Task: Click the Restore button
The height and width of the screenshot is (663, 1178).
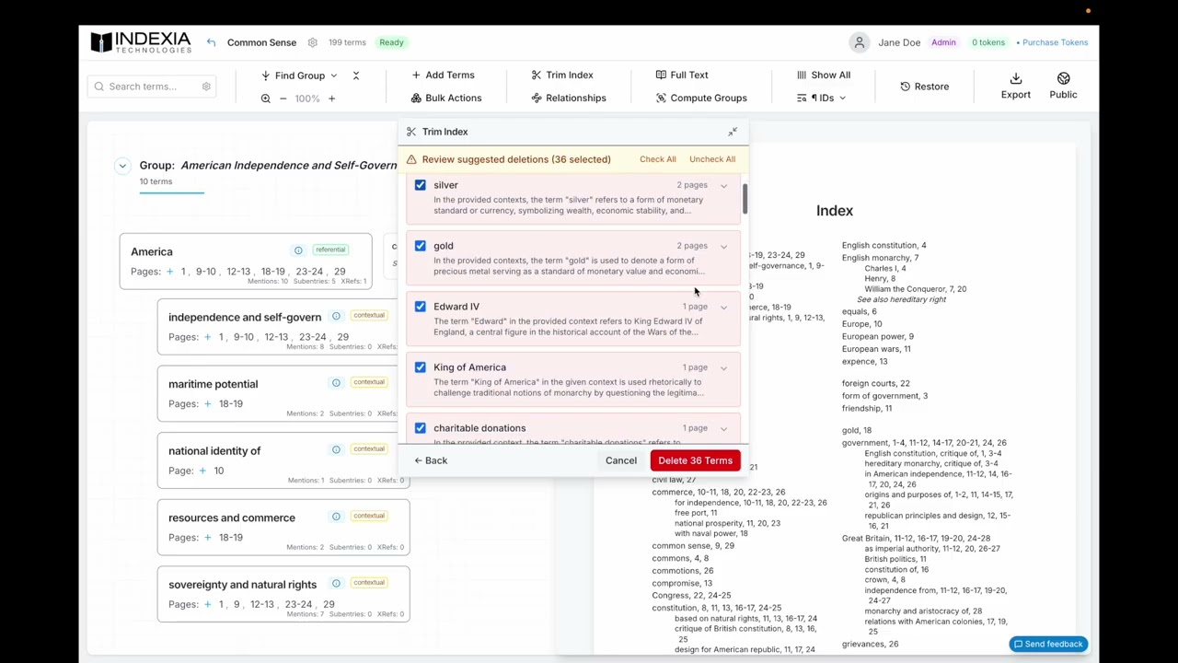Action: pyautogui.click(x=925, y=87)
